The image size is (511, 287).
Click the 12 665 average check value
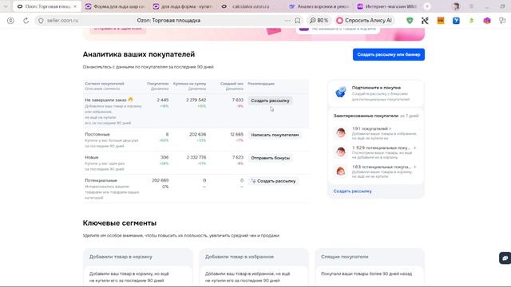236,135
